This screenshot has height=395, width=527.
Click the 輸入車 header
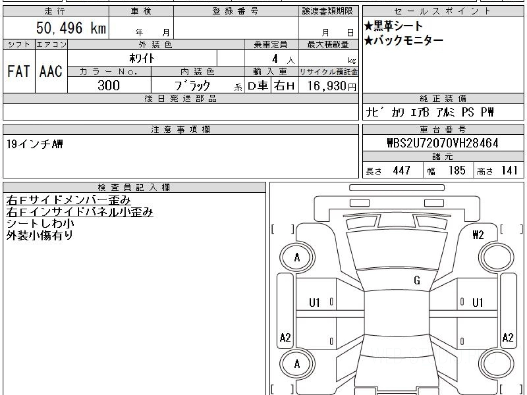pyautogui.click(x=271, y=72)
